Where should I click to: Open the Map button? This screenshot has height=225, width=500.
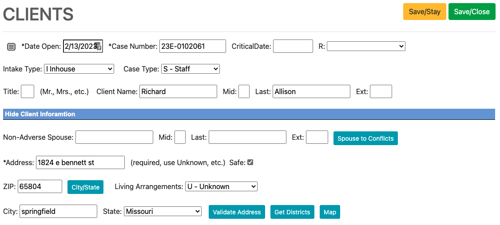329,212
